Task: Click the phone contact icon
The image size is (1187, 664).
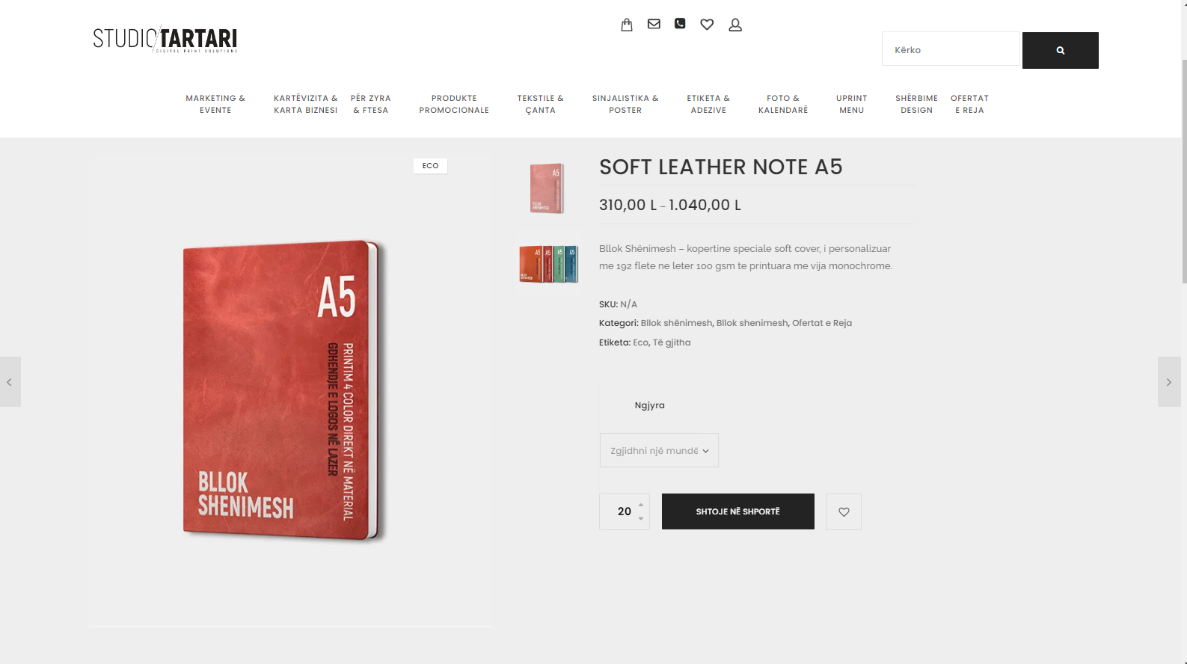Action: (x=680, y=23)
